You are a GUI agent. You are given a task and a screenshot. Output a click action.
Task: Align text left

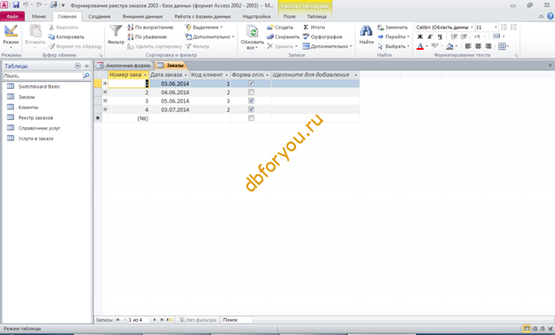[468, 46]
